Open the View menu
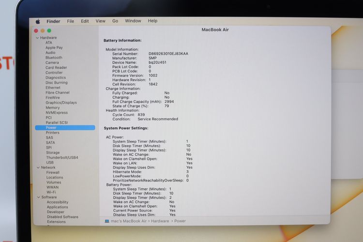Viewport: 363px width, 242px height. tap(101, 21)
